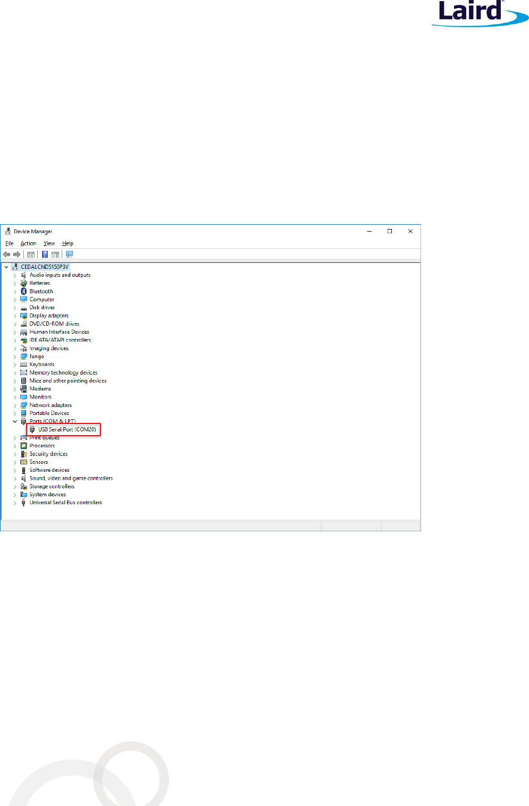529x806 pixels.
Task: Click the Disk drives icon
Action: [23, 308]
